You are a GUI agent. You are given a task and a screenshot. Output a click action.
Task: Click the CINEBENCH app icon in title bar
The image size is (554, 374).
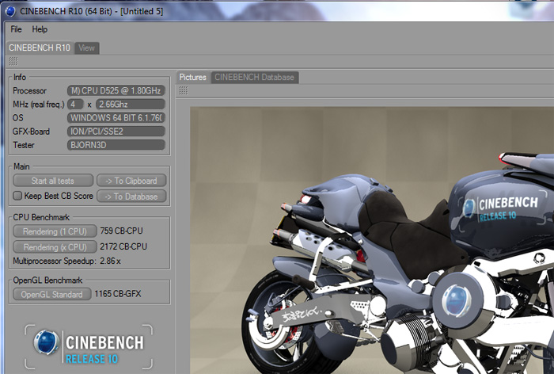coord(10,11)
